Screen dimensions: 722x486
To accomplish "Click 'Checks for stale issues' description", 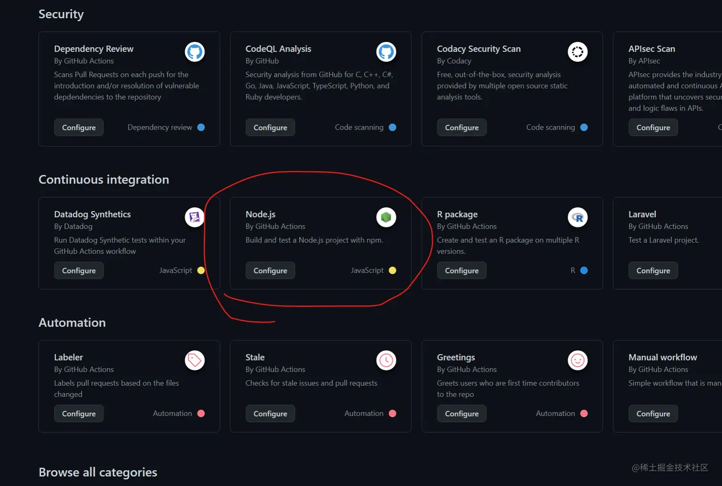I will [x=311, y=383].
